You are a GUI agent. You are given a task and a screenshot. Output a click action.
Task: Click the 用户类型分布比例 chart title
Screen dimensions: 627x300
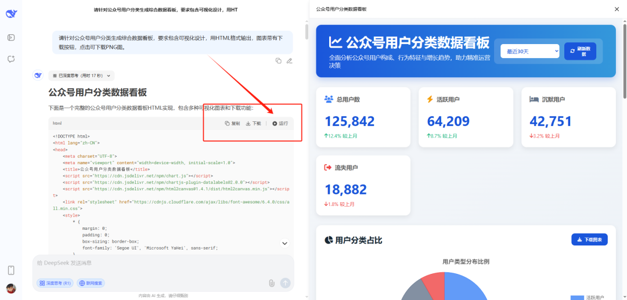pyautogui.click(x=466, y=262)
